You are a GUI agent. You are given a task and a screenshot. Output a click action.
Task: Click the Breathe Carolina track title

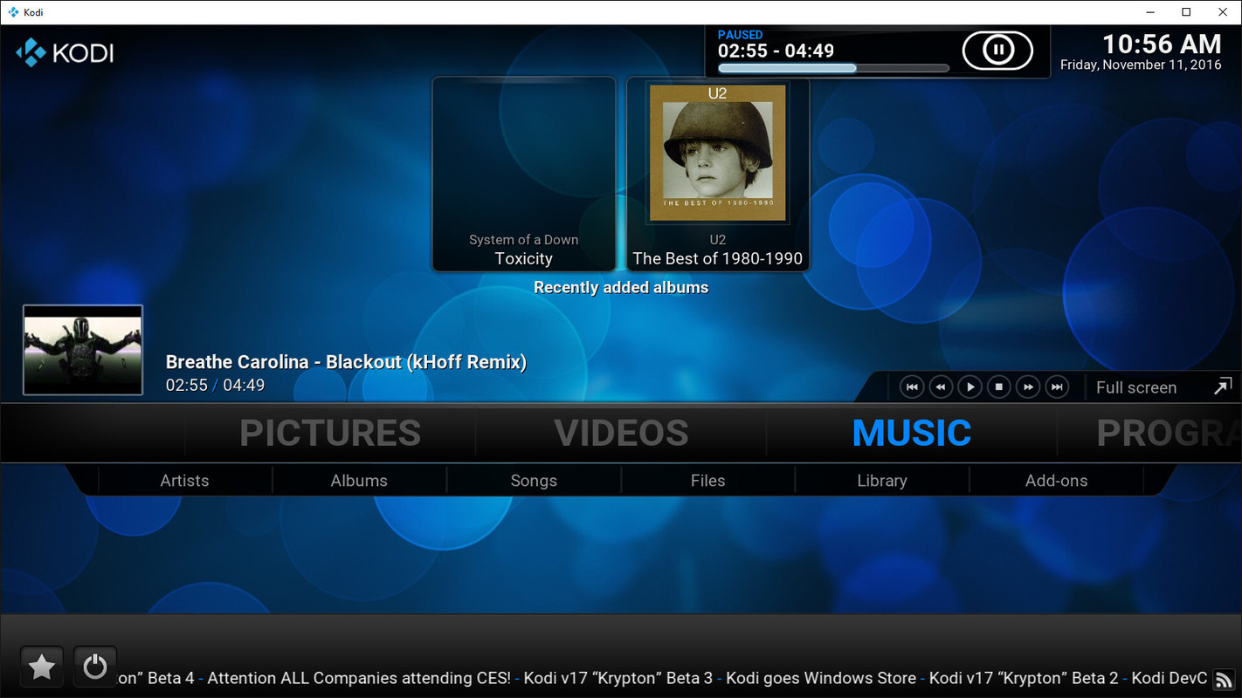pos(346,362)
